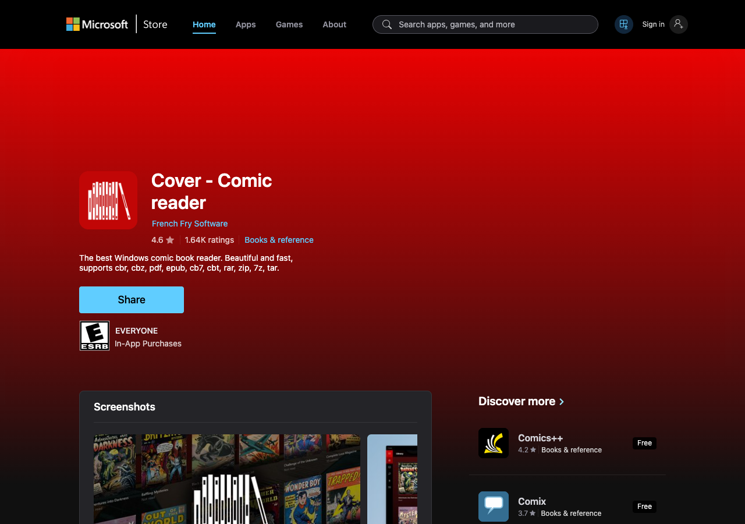
Task: Click the ESRB Everyone rating badge
Action: click(94, 336)
